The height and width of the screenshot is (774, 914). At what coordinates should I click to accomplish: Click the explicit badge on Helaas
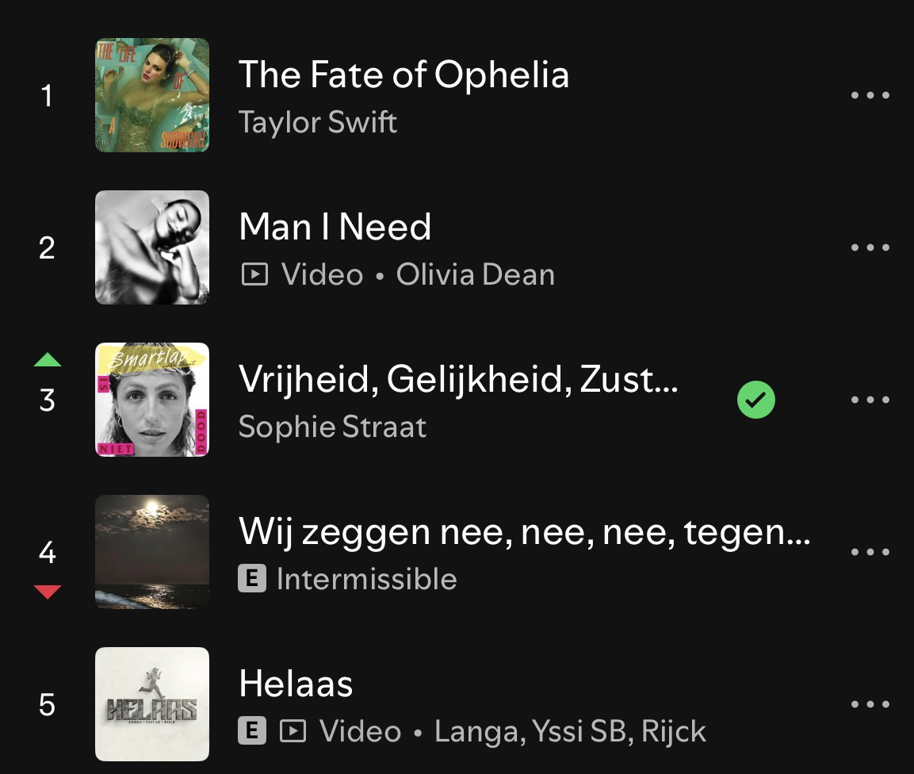point(252,731)
